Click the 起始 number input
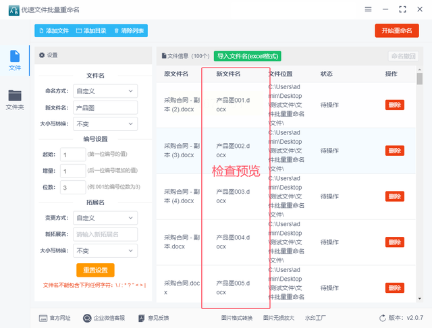The height and width of the screenshot is (328, 432). [x=73, y=155]
